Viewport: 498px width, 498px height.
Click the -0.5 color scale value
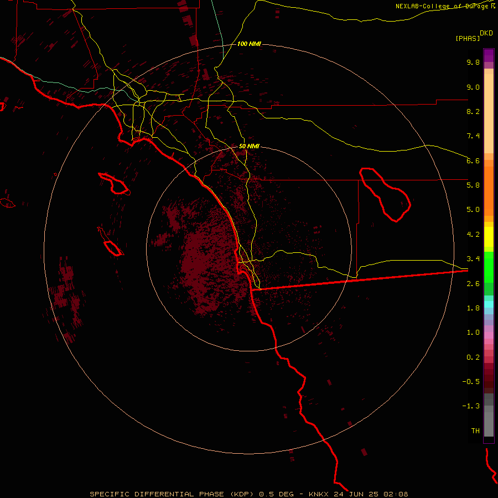click(x=471, y=382)
